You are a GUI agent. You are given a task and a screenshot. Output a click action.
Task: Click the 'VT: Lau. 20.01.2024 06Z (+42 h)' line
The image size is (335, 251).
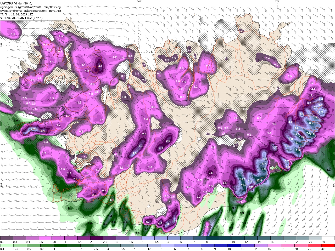pyautogui.click(x=21, y=18)
